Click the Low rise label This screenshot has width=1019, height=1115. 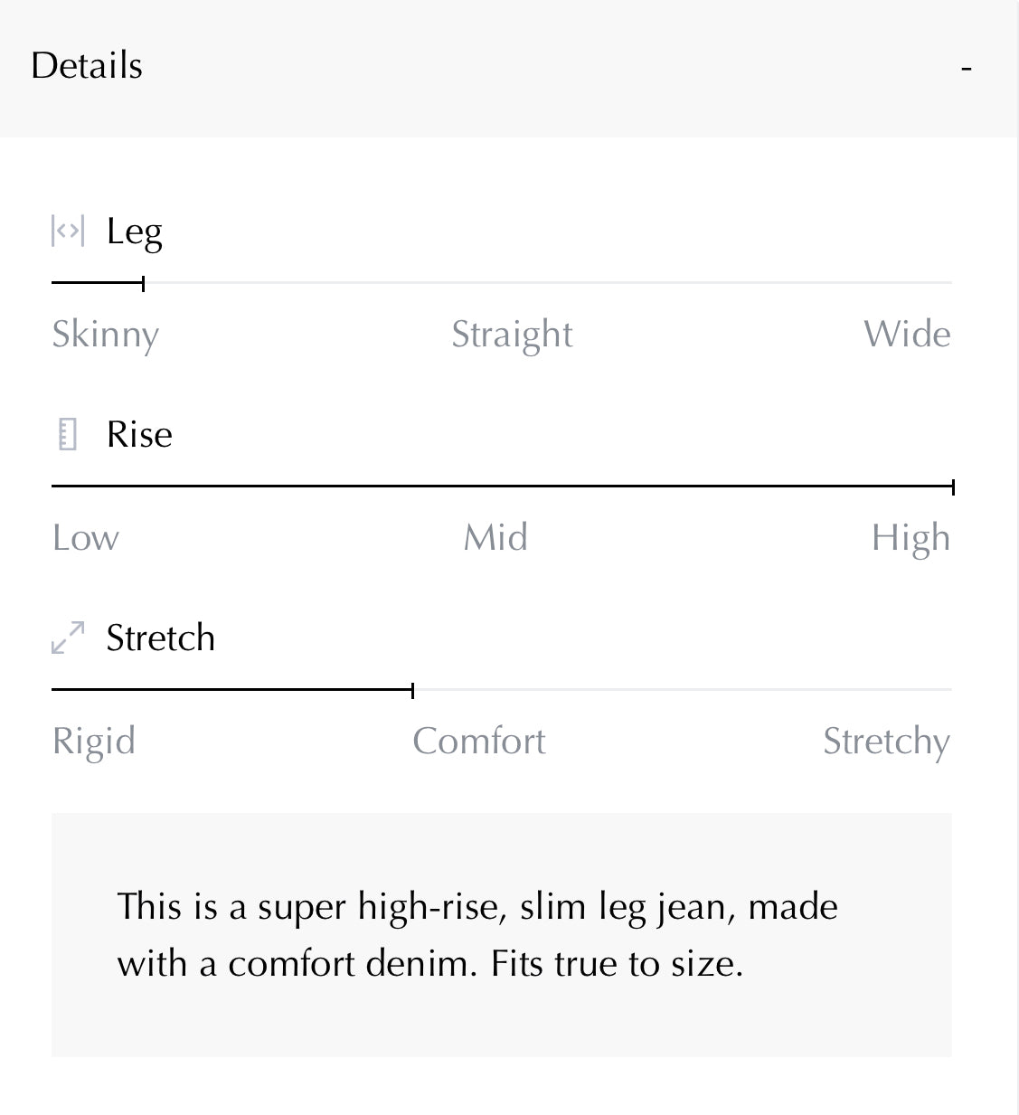click(x=86, y=538)
